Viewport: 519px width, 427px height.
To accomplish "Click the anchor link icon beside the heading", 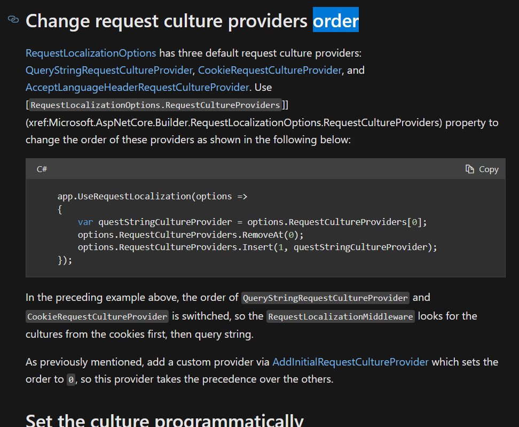I will click(x=13, y=19).
